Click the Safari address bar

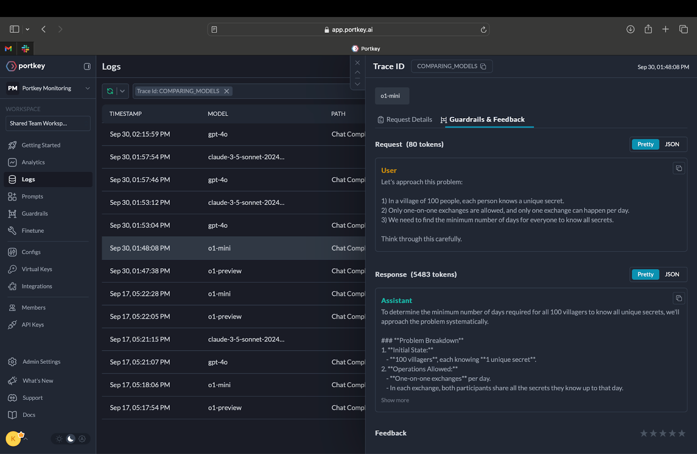point(348,30)
